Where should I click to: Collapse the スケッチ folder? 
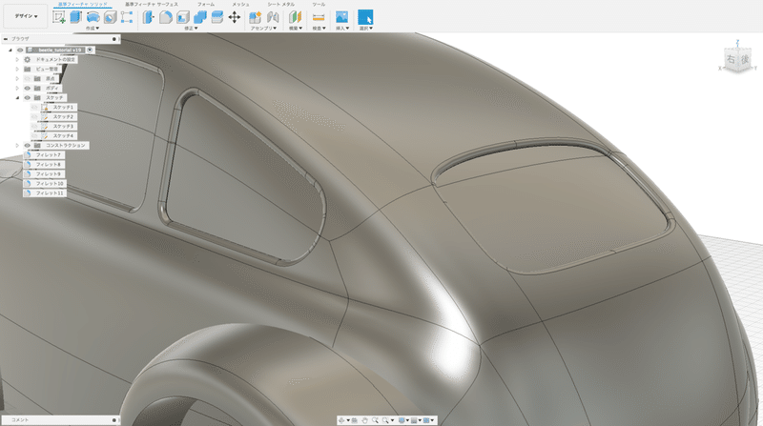click(17, 98)
